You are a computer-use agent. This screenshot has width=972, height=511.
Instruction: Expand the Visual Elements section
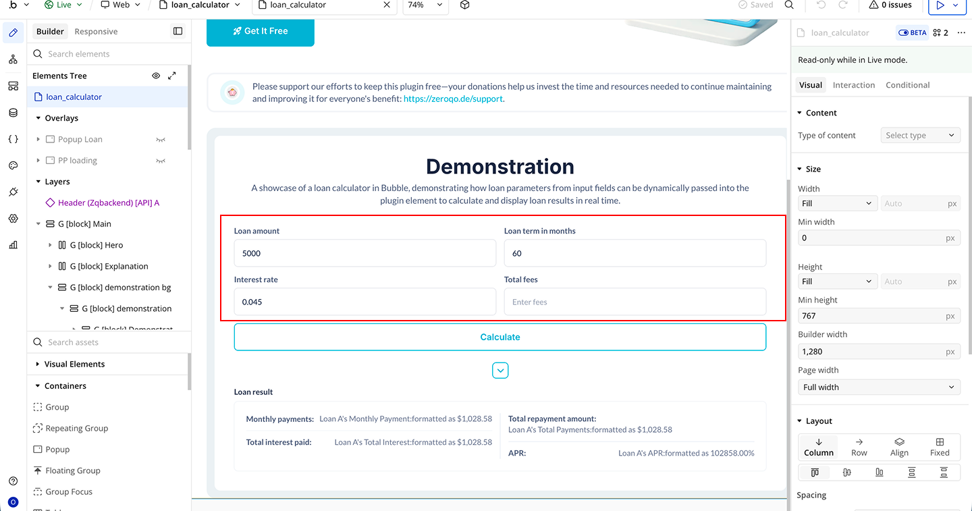tap(37, 364)
